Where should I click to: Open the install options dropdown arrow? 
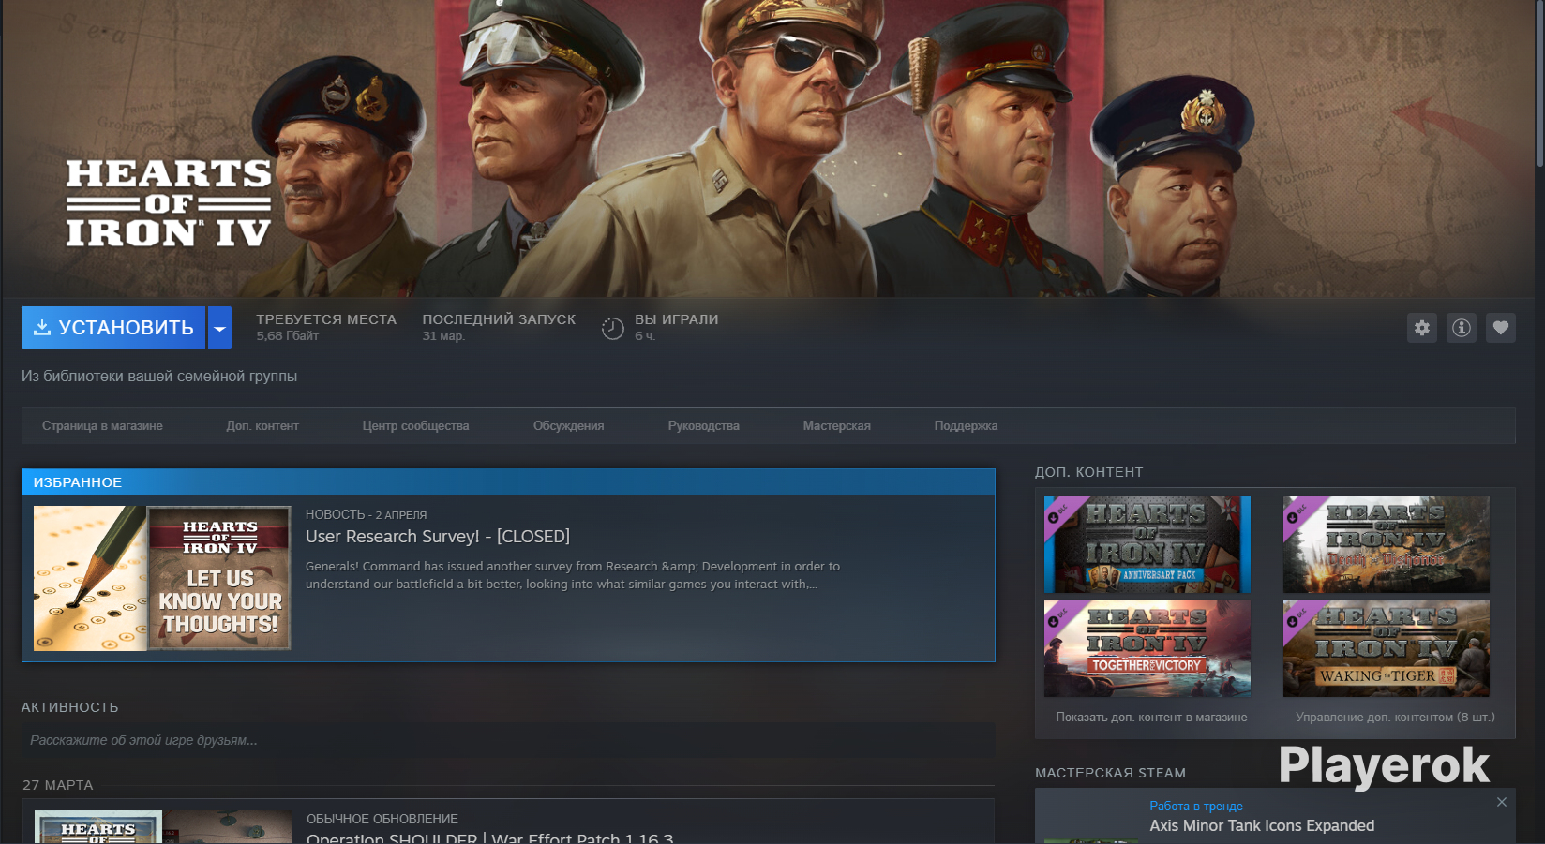pyautogui.click(x=219, y=328)
